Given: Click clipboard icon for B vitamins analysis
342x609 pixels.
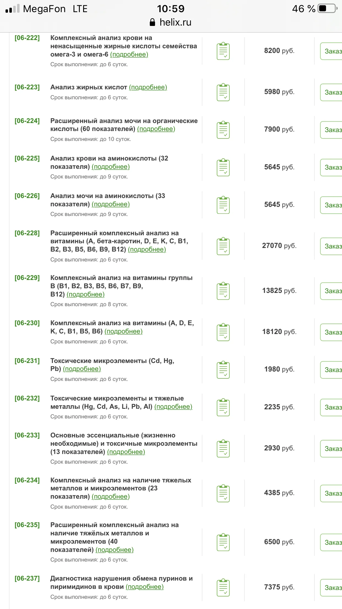Looking at the screenshot, I should [223, 291].
